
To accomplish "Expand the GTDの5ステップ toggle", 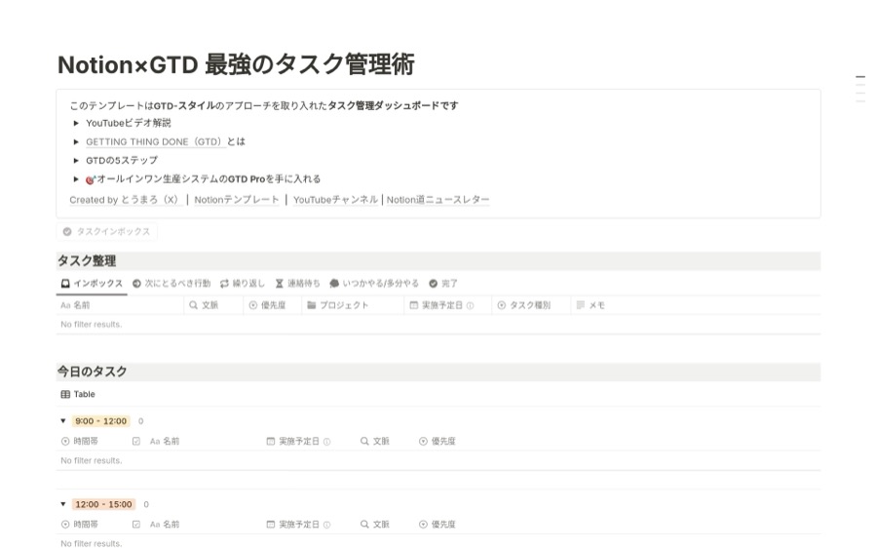I will pos(76,161).
